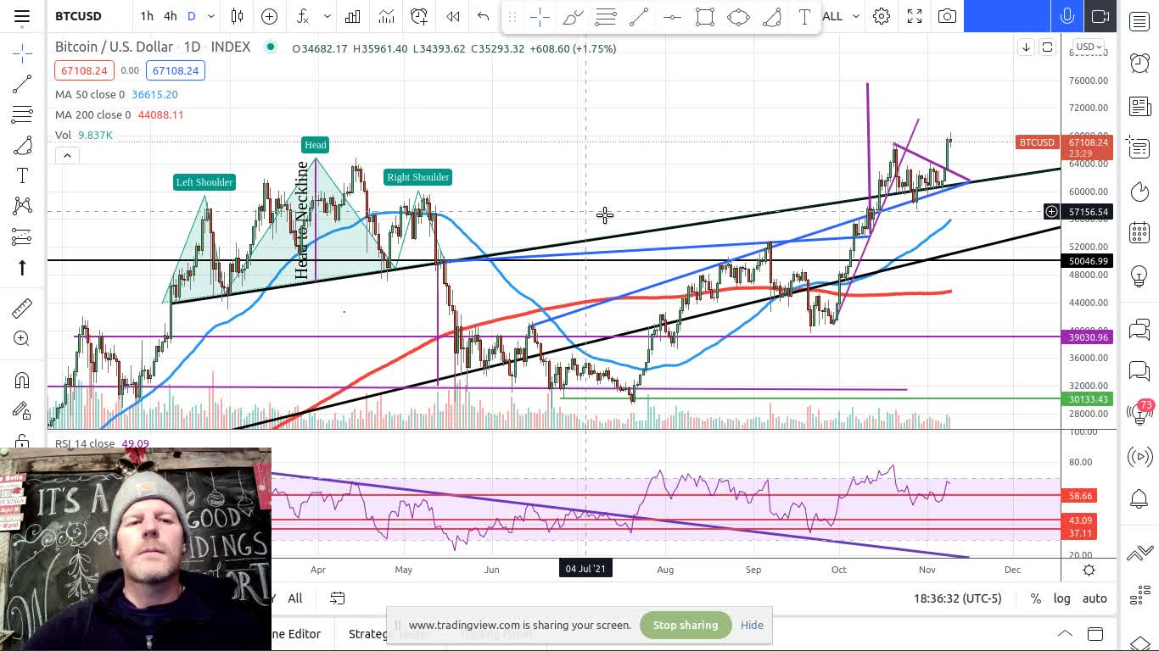Select the Text tool in left sidebar

tap(22, 175)
